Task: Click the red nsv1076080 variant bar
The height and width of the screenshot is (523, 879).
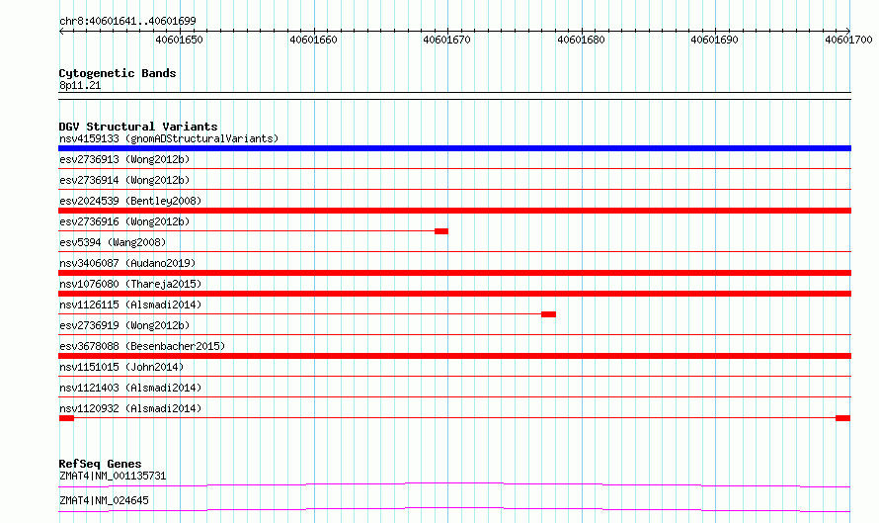Action: click(454, 294)
